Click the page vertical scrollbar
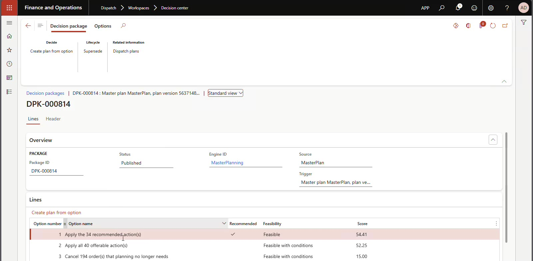This screenshot has width=533, height=261. tap(506, 188)
